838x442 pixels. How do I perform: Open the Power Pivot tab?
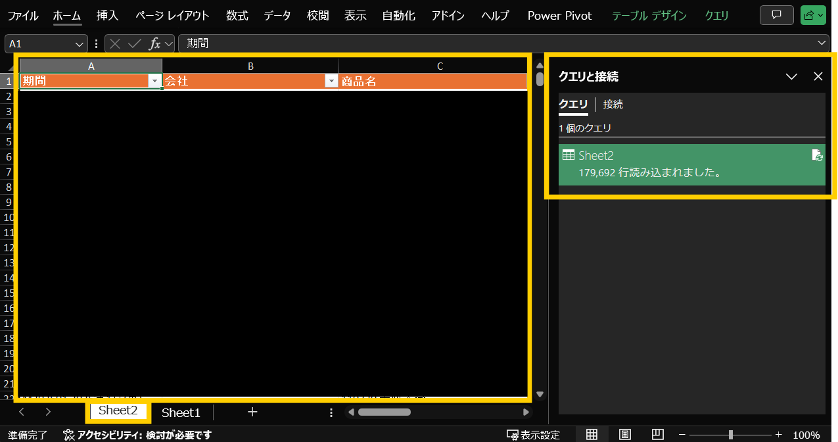[x=559, y=16]
